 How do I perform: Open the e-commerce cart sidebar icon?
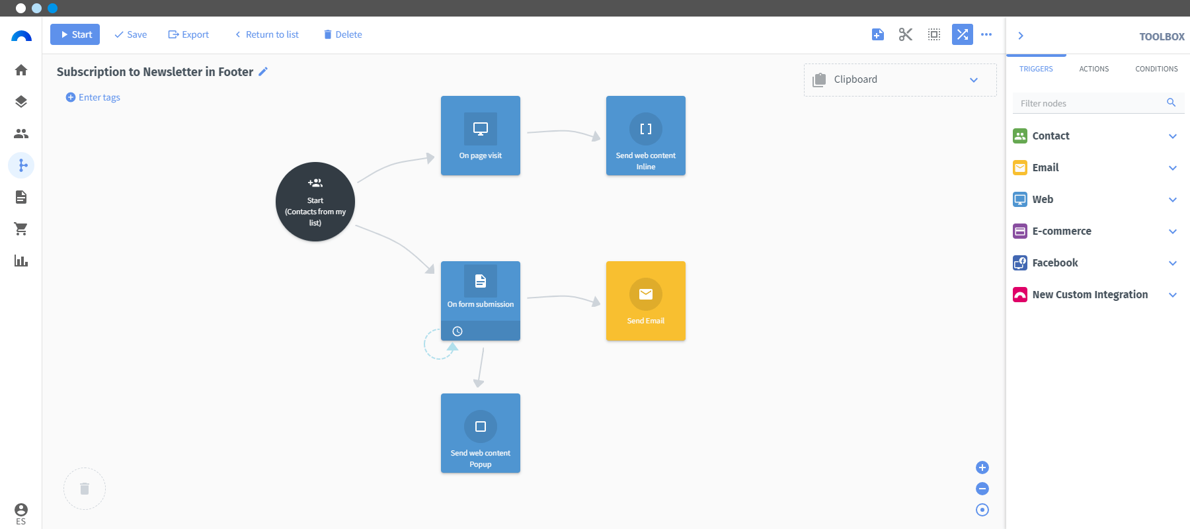pyautogui.click(x=21, y=229)
